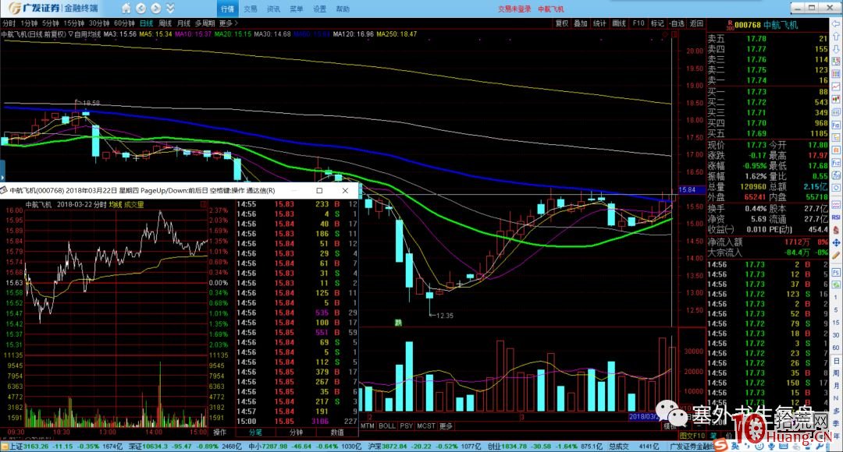This screenshot has height=452, width=843.
Task: Click the 均线 label in intraday popup
Action: [115, 204]
